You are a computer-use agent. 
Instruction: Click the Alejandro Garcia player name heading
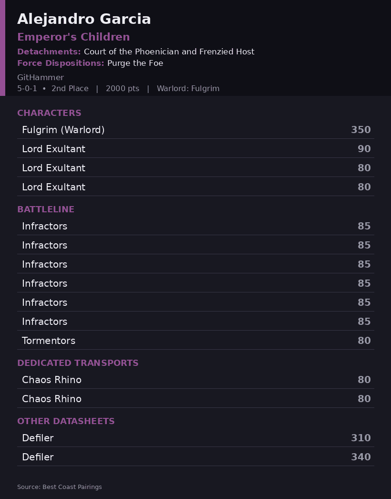tap(84, 19)
